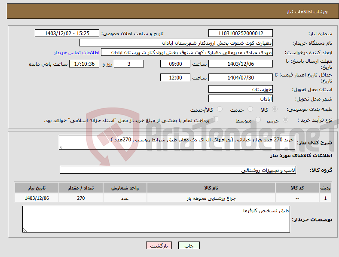The image size is (339, 257).
Task: Click need date cell 1403/12/06 in table
Action: (37, 198)
